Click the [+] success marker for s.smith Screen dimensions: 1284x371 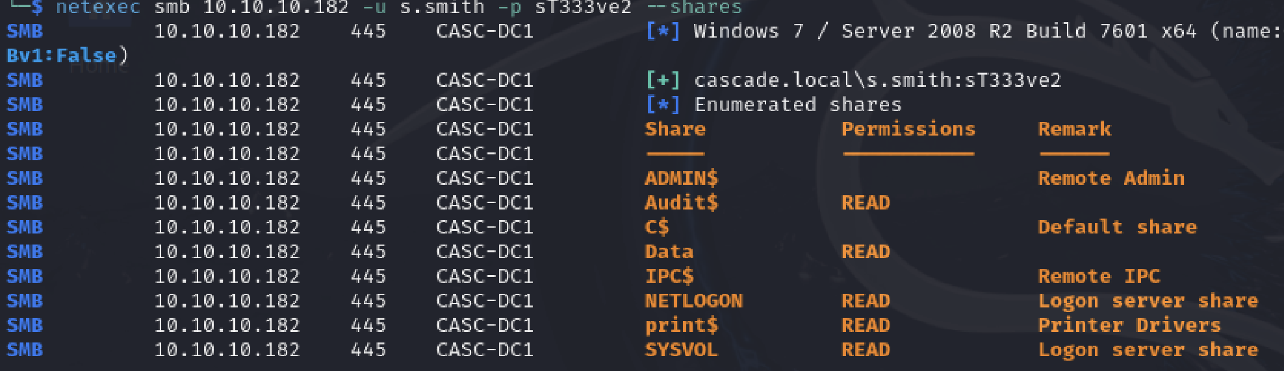663,80
